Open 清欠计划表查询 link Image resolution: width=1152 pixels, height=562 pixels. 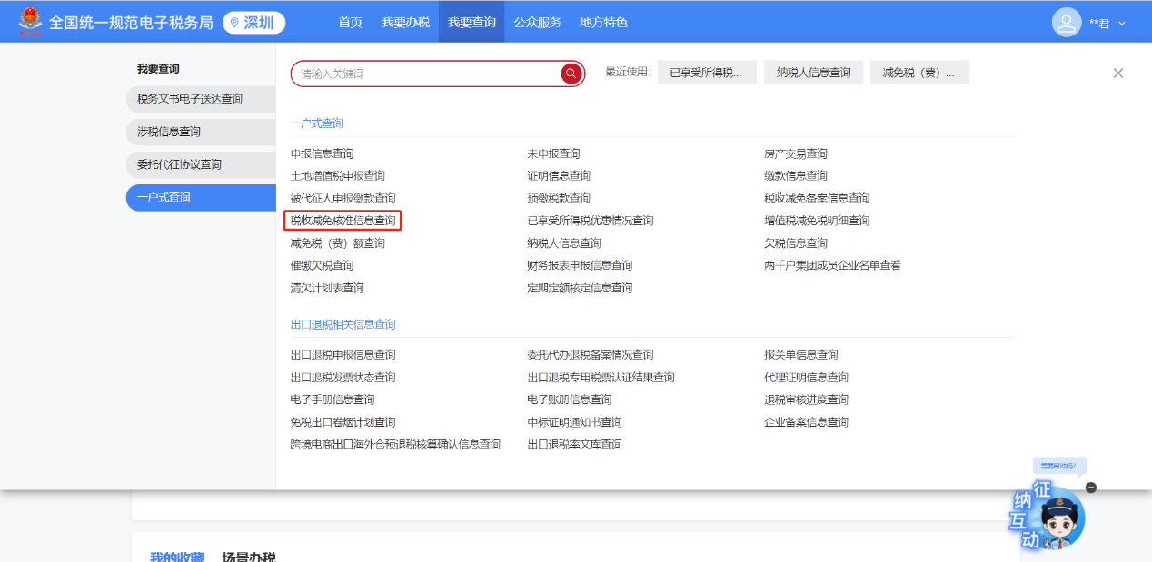click(327, 288)
